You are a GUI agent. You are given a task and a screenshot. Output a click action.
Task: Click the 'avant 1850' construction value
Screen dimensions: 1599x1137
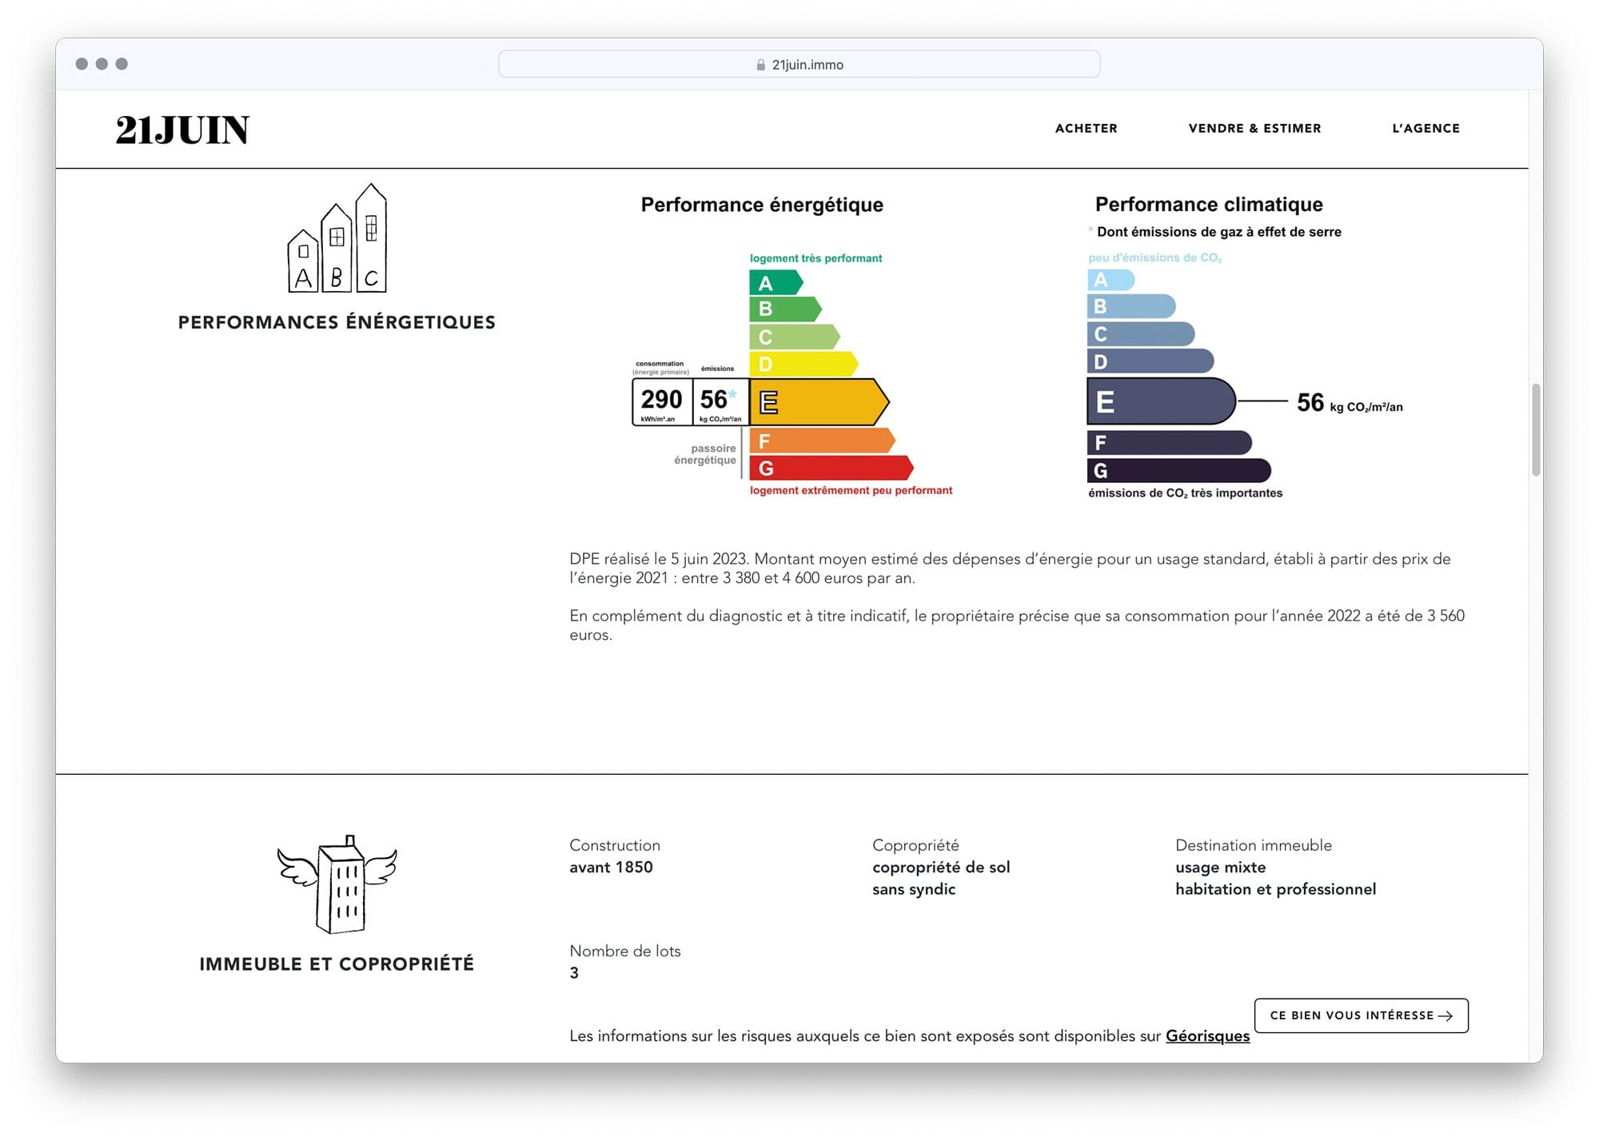[611, 867]
